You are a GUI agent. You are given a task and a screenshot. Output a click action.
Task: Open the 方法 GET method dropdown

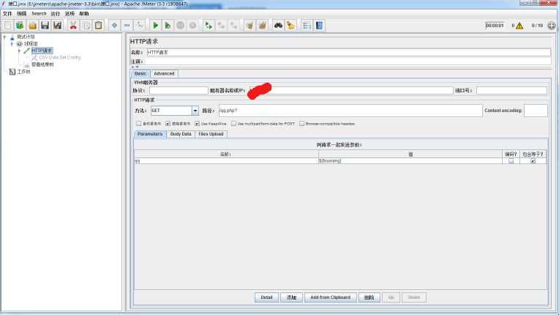point(195,111)
